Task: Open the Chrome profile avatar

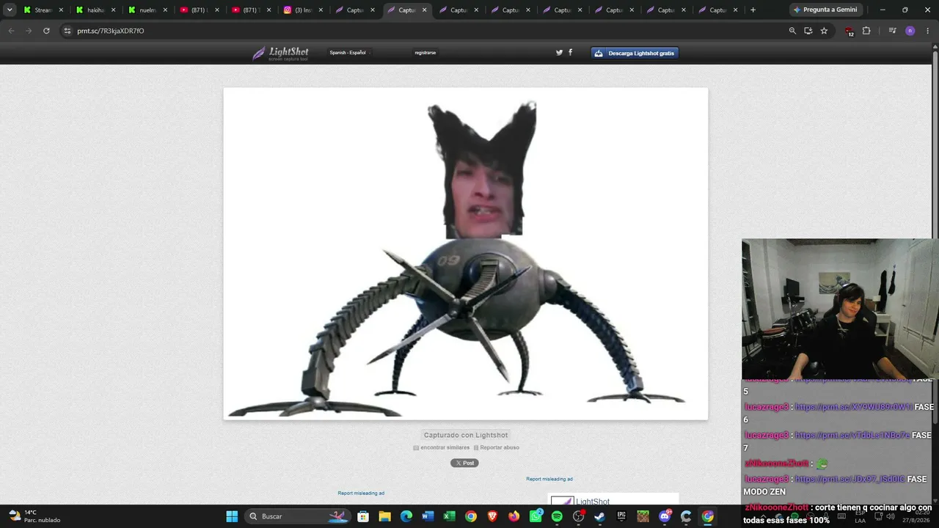Action: tap(910, 31)
